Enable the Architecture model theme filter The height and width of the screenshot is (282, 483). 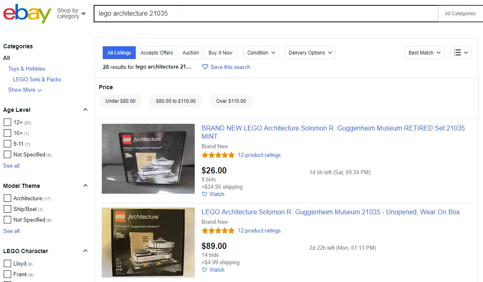pyautogui.click(x=7, y=198)
